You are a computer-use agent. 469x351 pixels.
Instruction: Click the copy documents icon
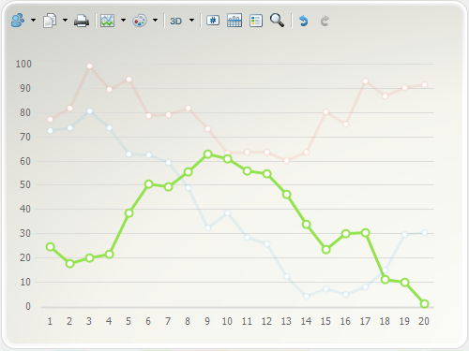coord(50,21)
